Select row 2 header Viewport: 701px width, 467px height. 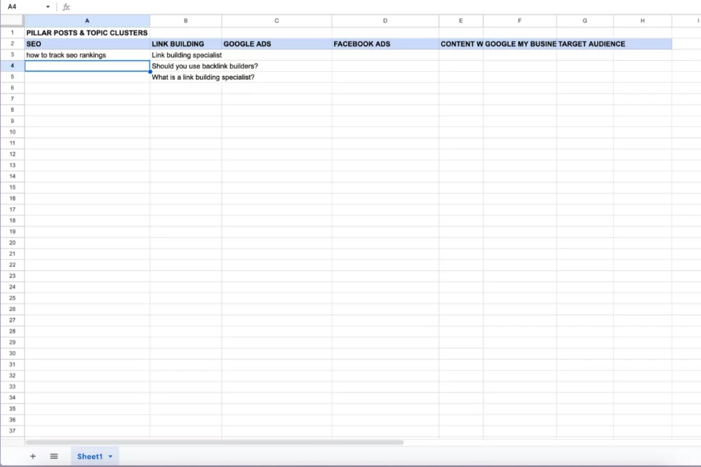[x=12, y=44]
